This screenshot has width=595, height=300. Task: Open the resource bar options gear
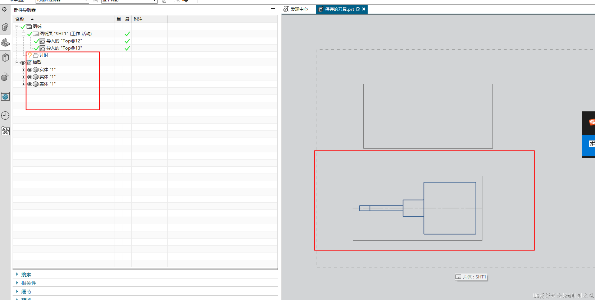[x=4, y=9]
